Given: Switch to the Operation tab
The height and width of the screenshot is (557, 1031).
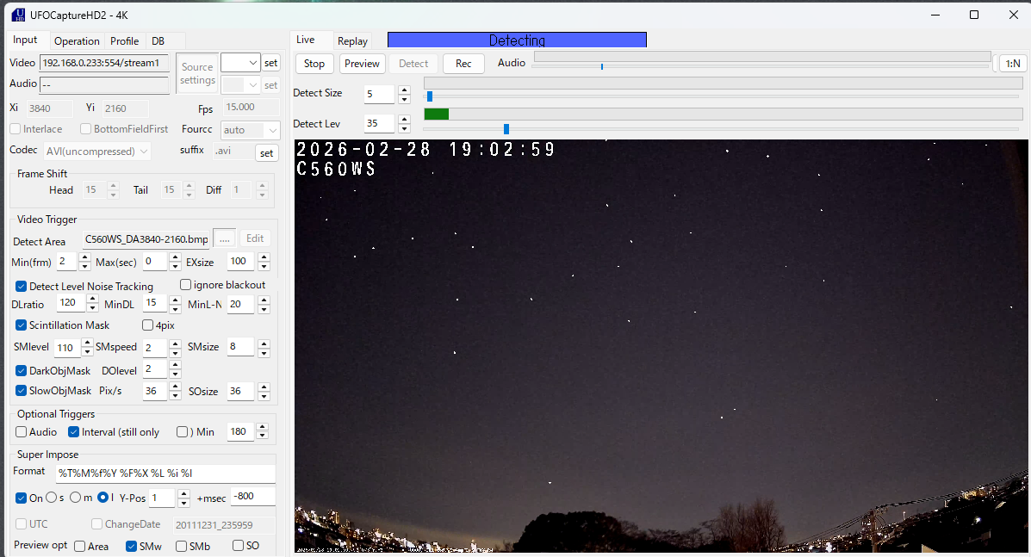Looking at the screenshot, I should tap(77, 40).
